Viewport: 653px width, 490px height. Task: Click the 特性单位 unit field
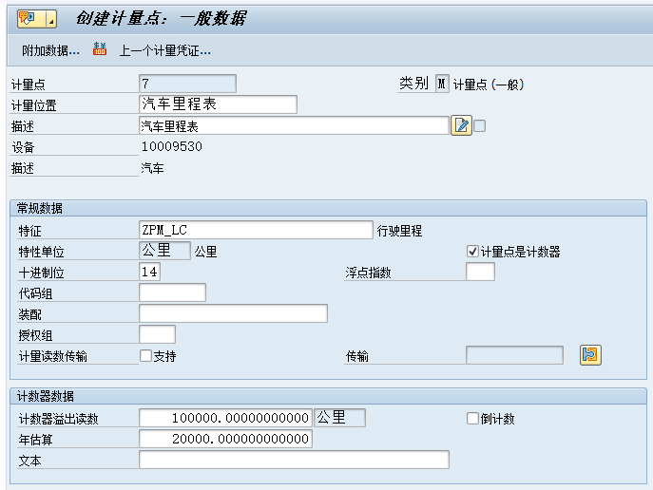click(164, 251)
